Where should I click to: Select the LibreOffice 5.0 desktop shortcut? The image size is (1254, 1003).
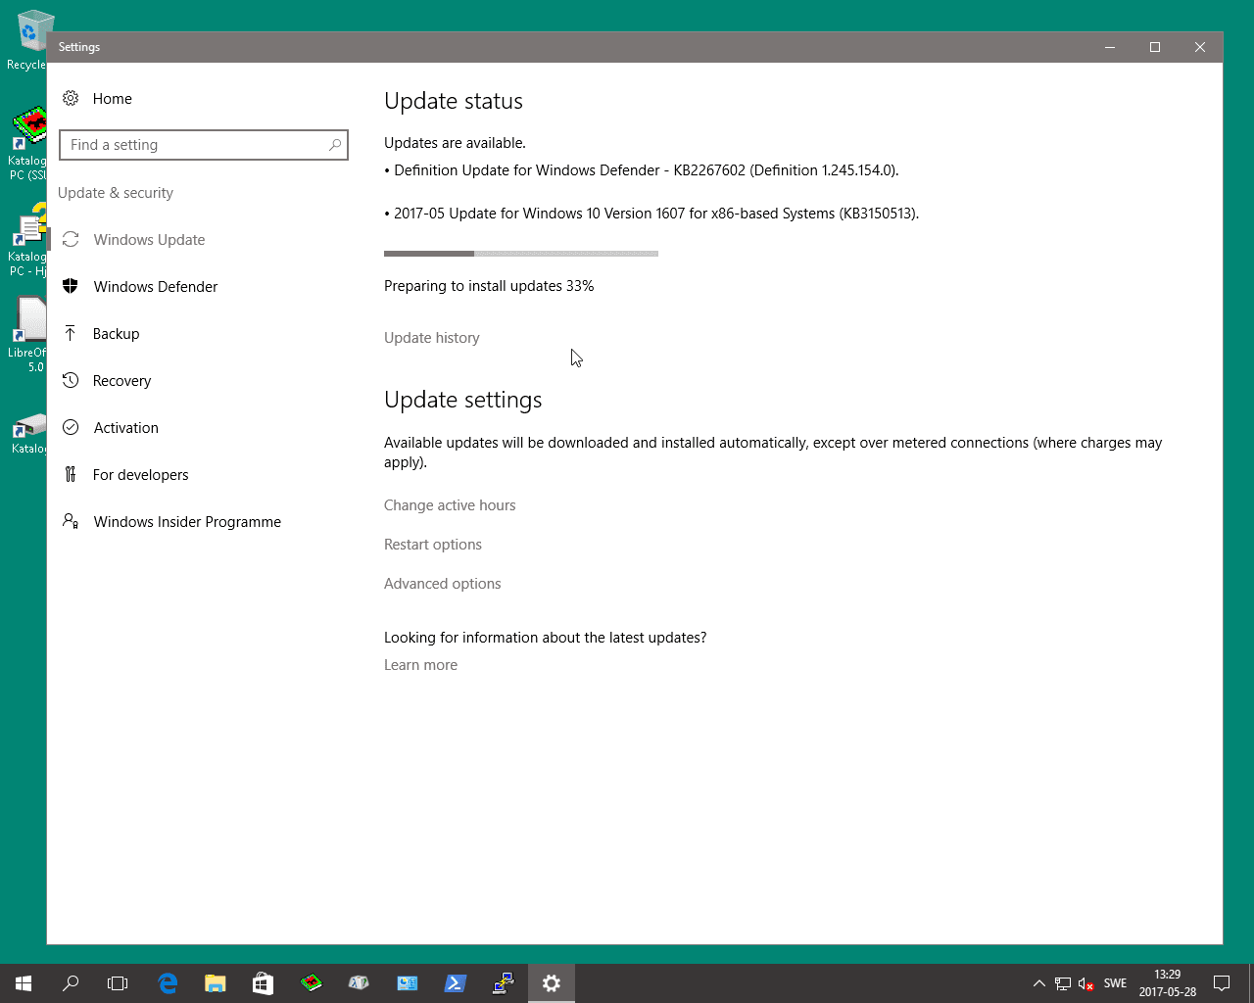(x=28, y=335)
